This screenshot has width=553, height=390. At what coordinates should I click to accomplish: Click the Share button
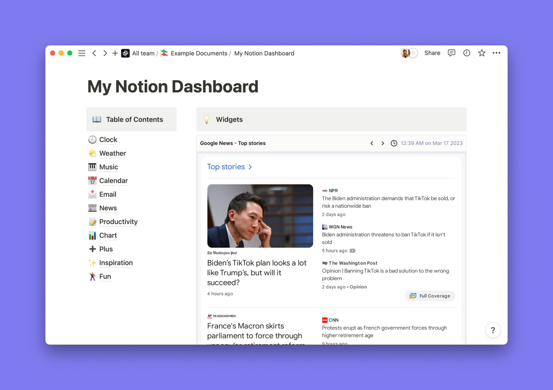[x=432, y=53]
